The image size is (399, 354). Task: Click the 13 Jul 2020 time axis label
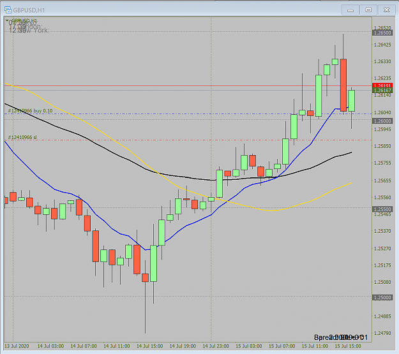click(17, 346)
